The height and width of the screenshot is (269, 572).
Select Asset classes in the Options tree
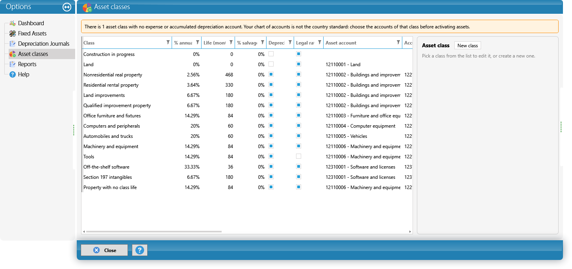[x=33, y=54]
